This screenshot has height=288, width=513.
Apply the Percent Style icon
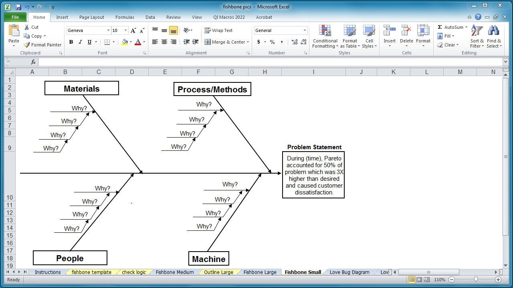coord(272,42)
